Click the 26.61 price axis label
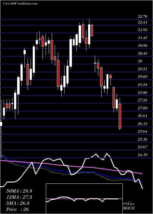 (x=143, y=116)
